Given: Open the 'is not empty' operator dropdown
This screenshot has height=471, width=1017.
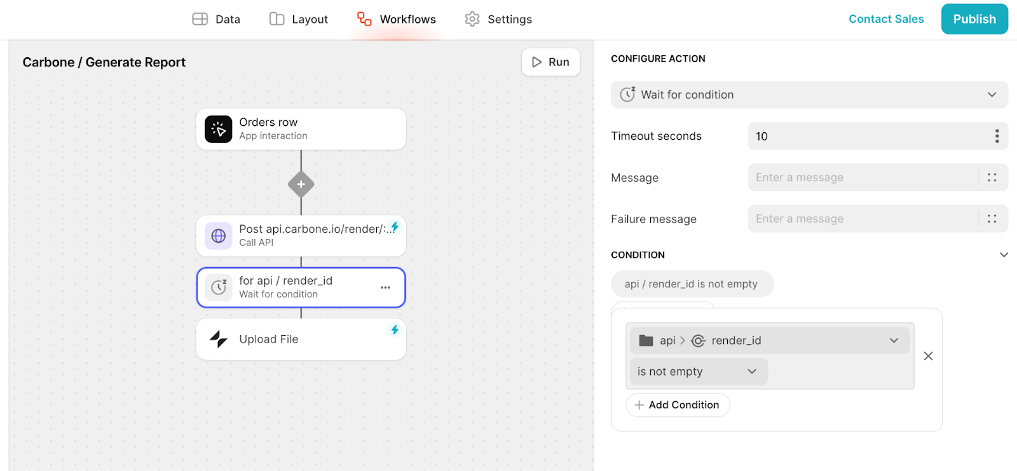Looking at the screenshot, I should click(699, 372).
